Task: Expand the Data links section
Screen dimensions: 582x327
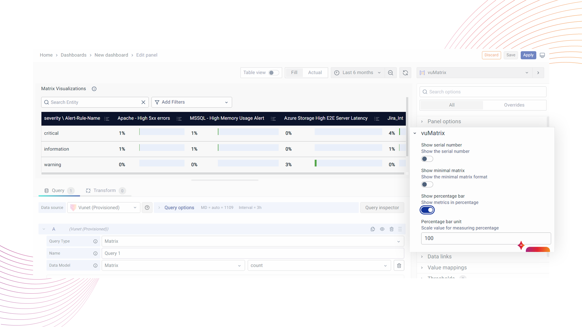Action: tap(439, 256)
